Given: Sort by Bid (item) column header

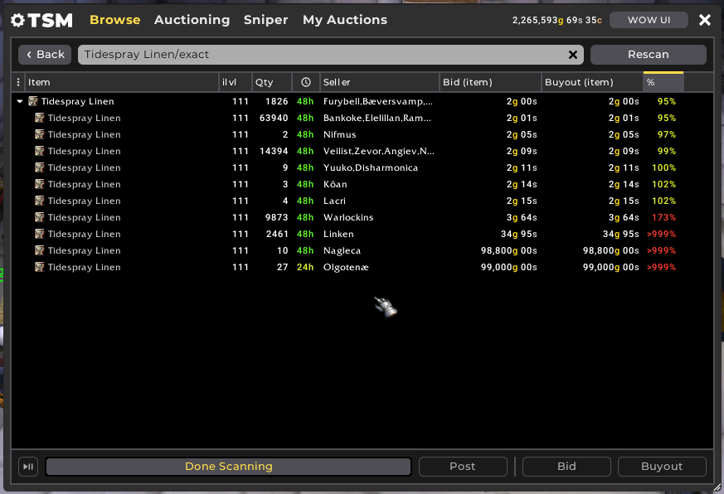Looking at the screenshot, I should coord(490,82).
